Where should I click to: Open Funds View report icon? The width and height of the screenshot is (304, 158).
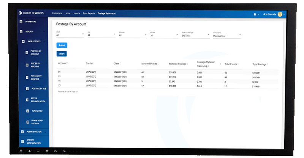(27, 111)
